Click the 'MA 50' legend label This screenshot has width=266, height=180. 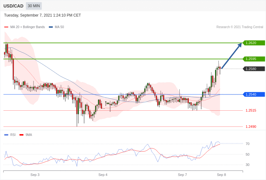59,27
